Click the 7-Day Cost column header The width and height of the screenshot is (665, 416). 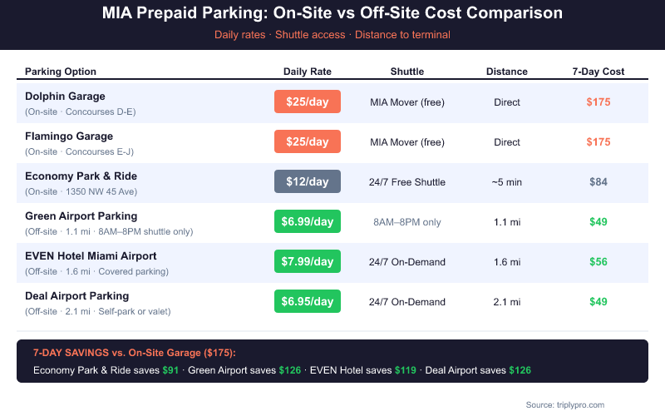coord(598,72)
